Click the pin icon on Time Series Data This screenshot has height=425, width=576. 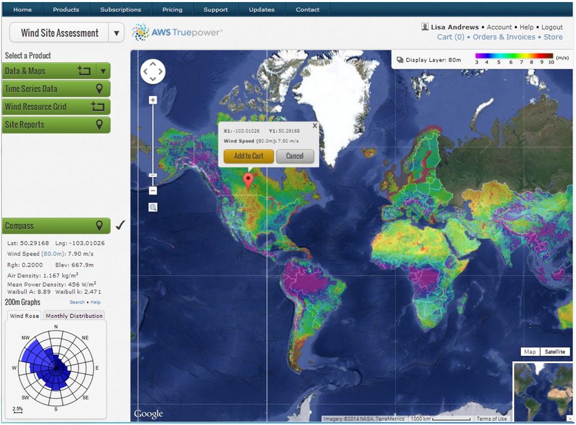tap(99, 89)
